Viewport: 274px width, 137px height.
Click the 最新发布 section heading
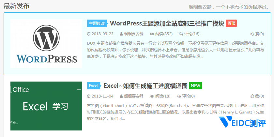(16, 6)
